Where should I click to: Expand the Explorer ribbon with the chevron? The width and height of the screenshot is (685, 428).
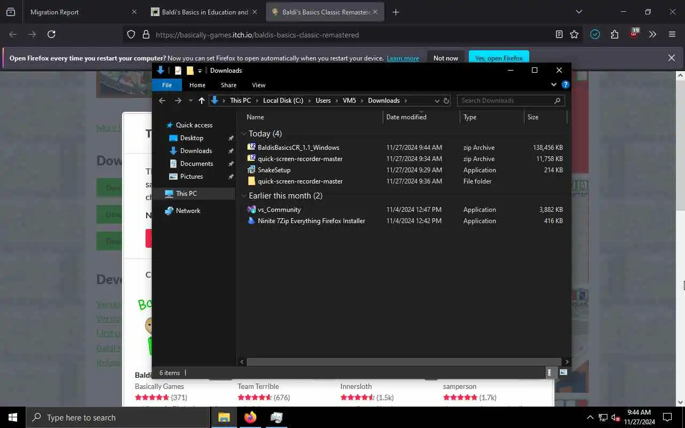(554, 85)
